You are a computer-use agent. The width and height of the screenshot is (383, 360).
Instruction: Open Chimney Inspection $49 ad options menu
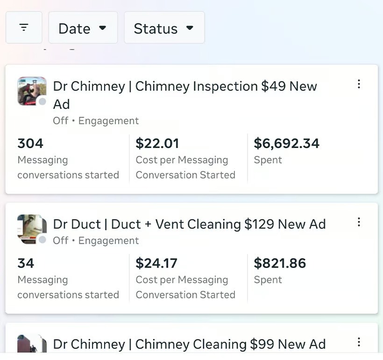[x=359, y=84]
